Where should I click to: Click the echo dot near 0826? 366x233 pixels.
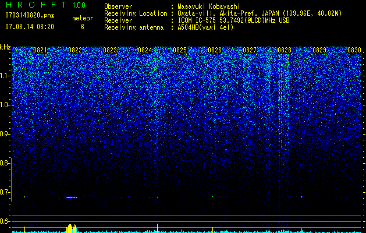[x=212, y=196]
